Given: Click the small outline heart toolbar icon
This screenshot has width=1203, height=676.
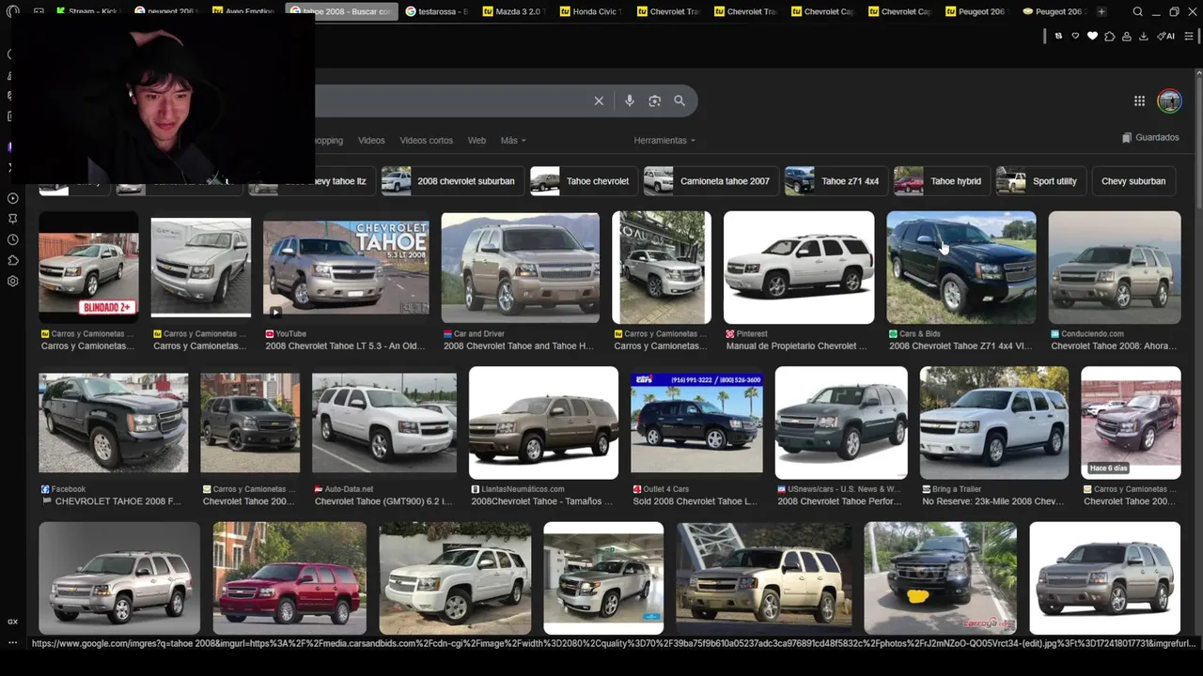Looking at the screenshot, I should pyautogui.click(x=1075, y=36).
